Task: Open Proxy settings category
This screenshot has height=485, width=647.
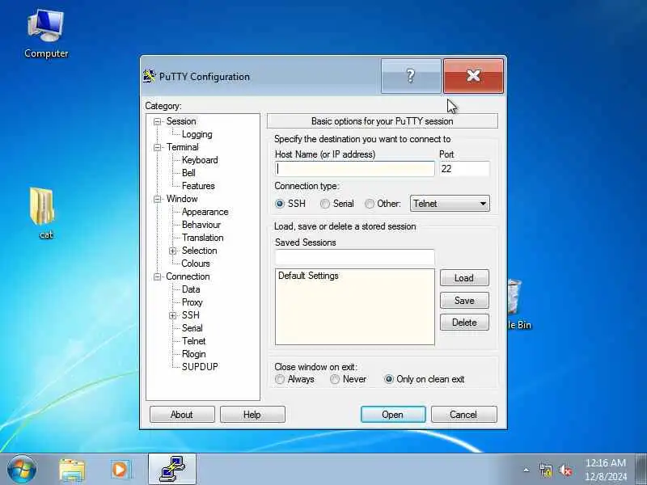Action: 192,302
